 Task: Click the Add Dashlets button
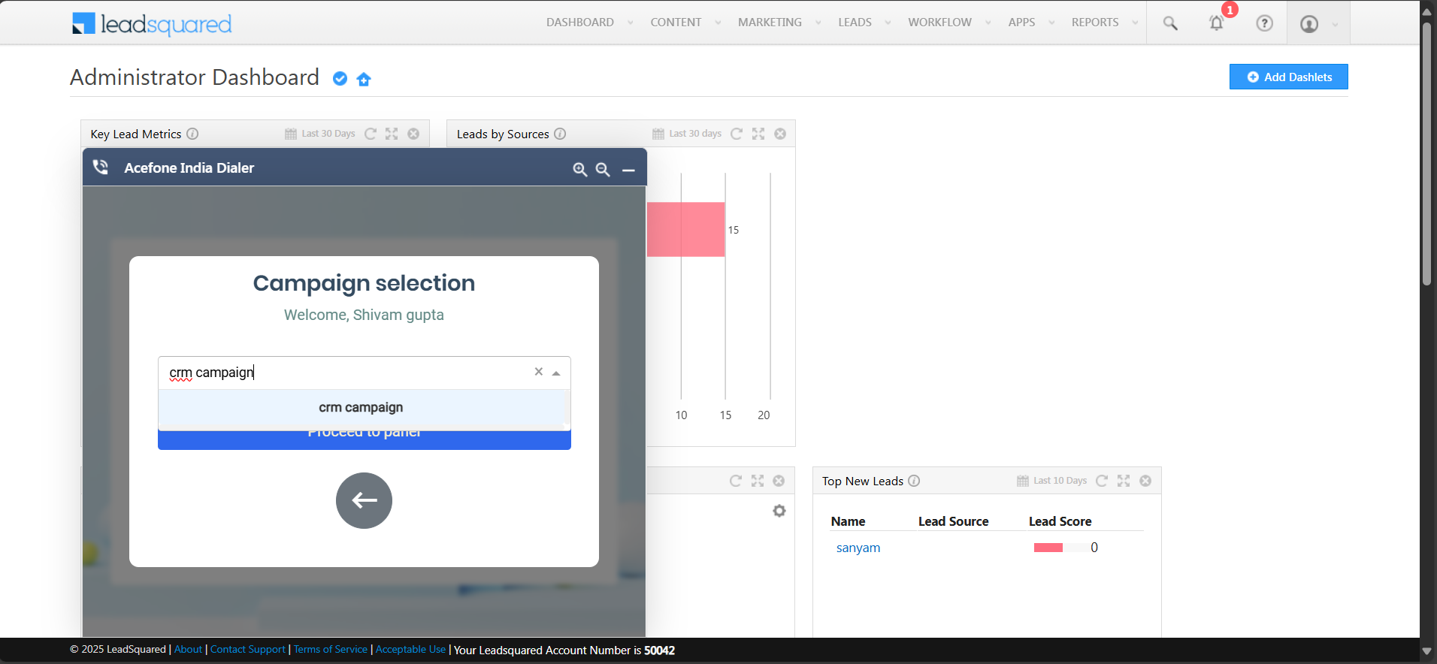click(x=1288, y=77)
